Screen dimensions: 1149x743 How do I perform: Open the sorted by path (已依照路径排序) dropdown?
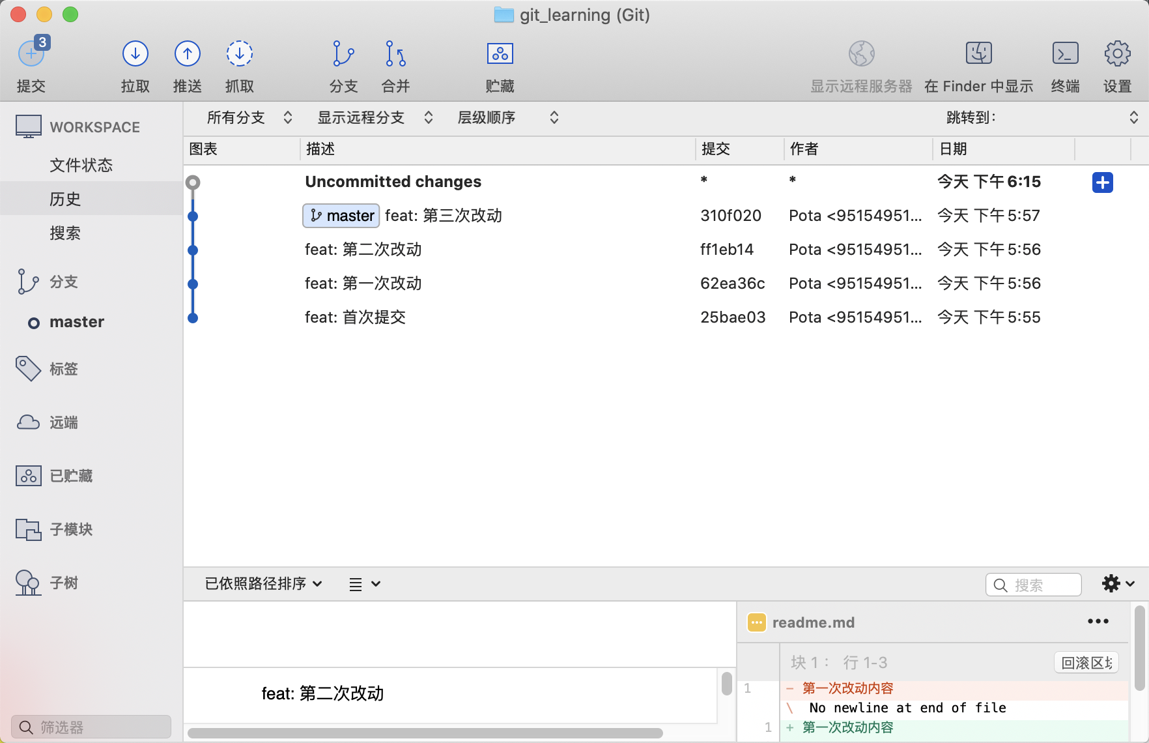264,583
